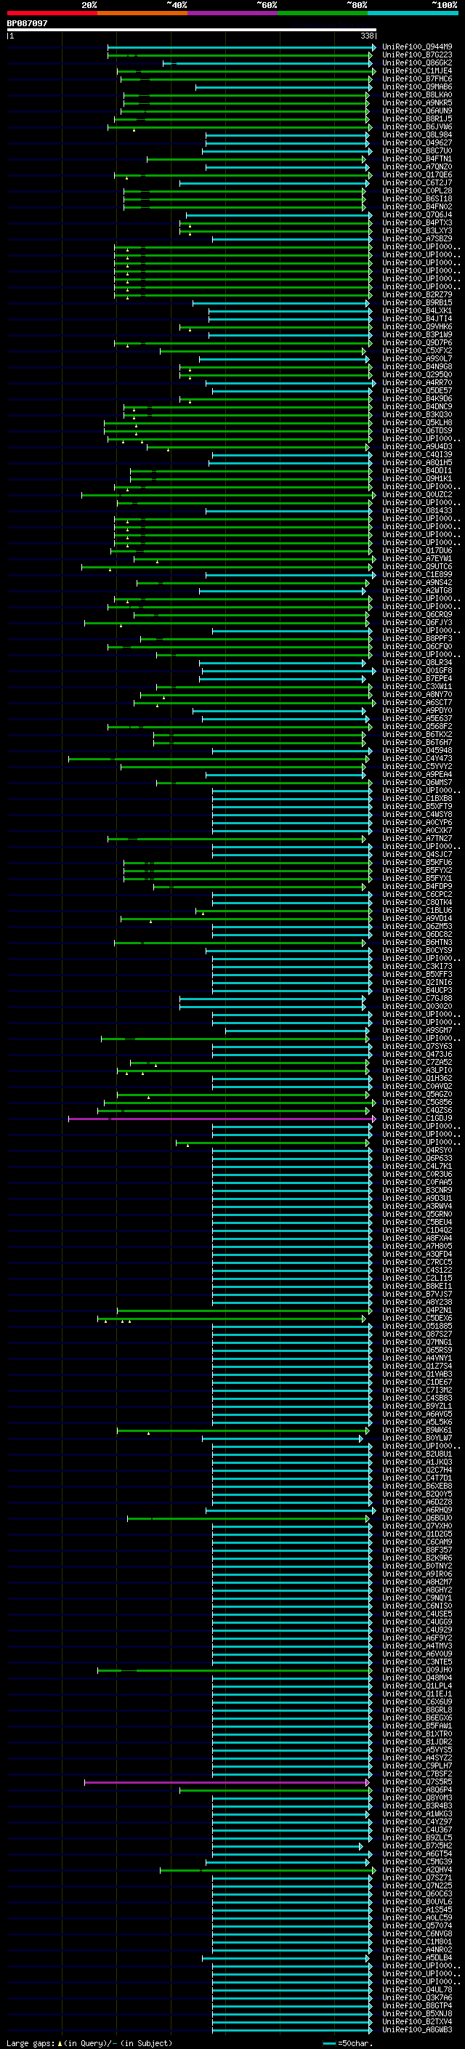The image size is (465, 2049).
Task: Select the UniRef100_A9NKR5 label
Action: 417,102
